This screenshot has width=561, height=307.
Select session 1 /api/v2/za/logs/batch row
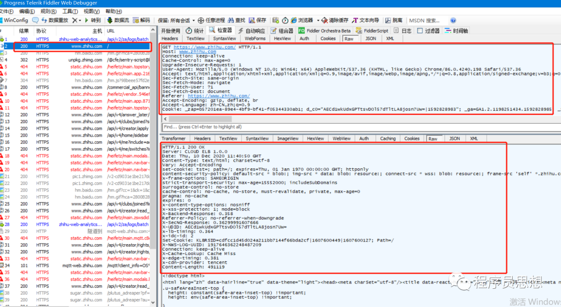coord(75,39)
